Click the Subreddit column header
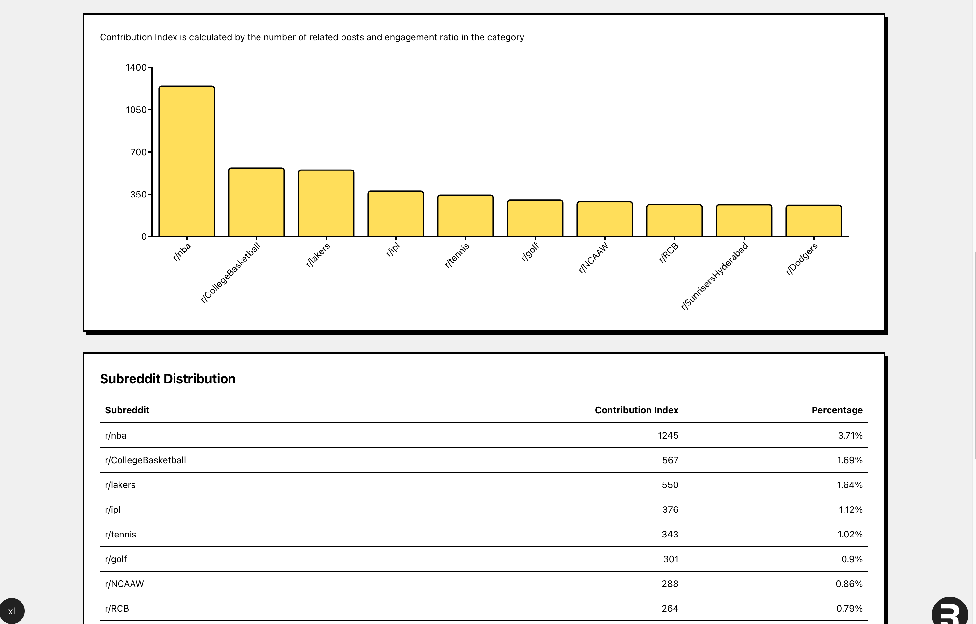Viewport: 976px width, 624px height. [127, 410]
